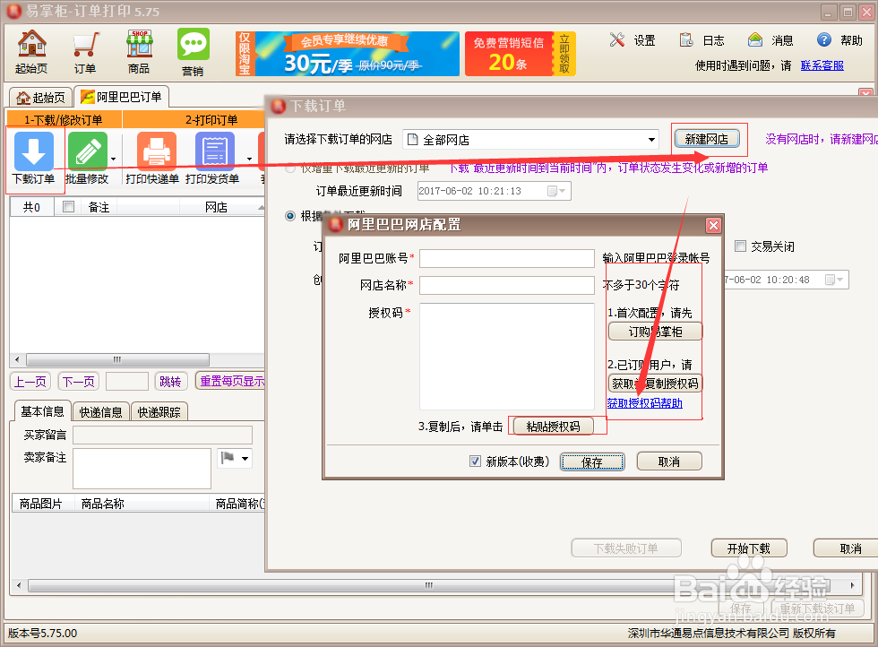Select the 快递信息 tab

click(100, 411)
